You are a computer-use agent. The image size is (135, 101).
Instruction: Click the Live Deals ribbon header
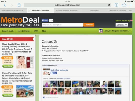17,39
